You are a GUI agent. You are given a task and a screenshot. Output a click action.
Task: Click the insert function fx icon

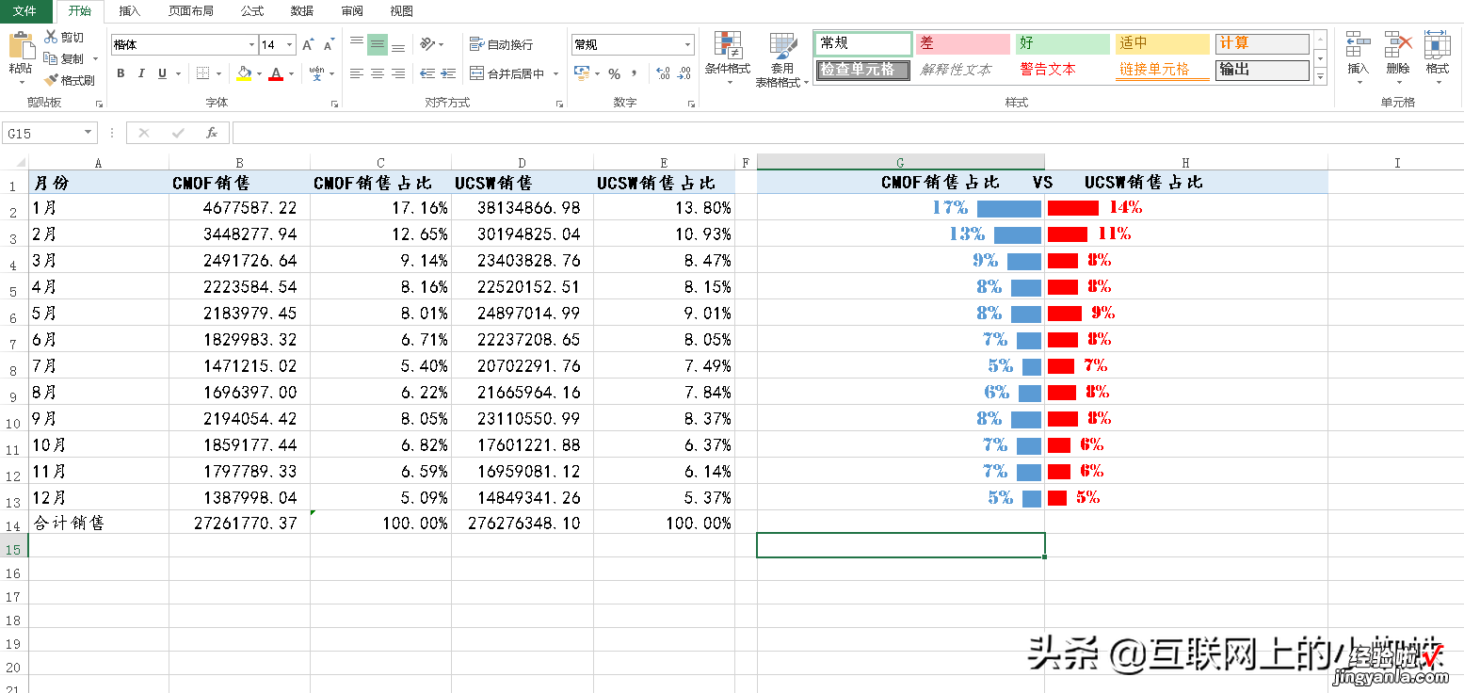pyautogui.click(x=212, y=133)
